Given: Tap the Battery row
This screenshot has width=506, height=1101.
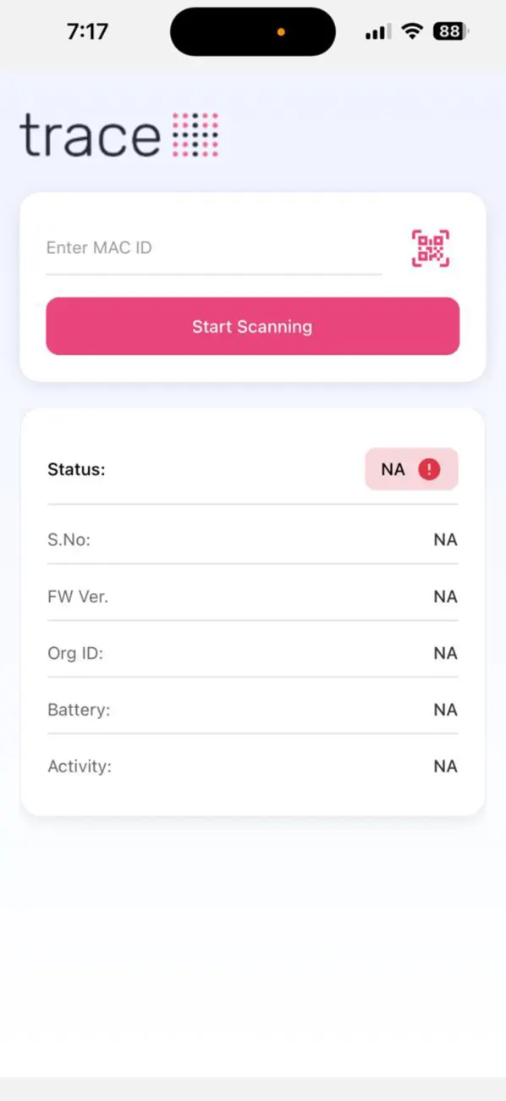Looking at the screenshot, I should point(252,710).
